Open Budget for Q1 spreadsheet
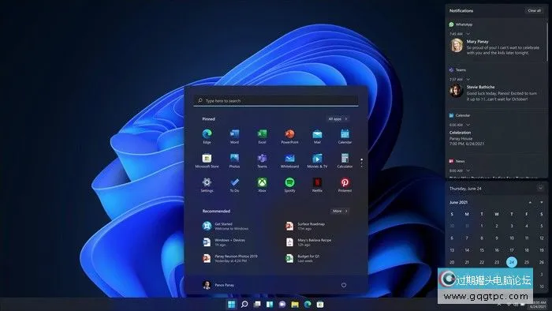552x311 pixels. point(303,259)
